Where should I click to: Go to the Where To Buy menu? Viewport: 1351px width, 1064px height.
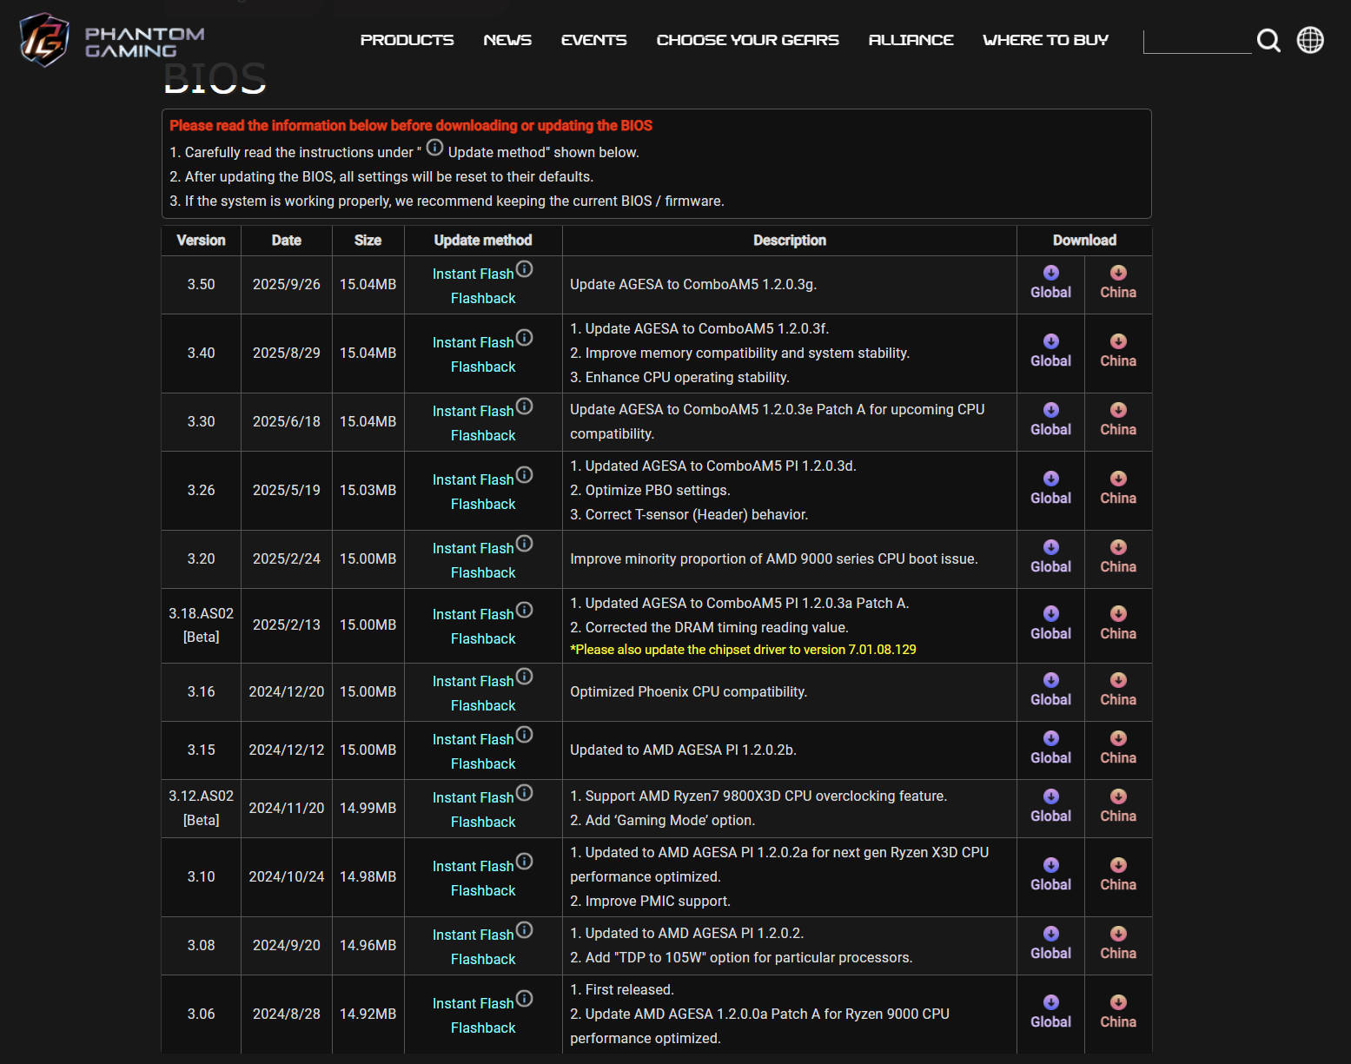point(1045,40)
